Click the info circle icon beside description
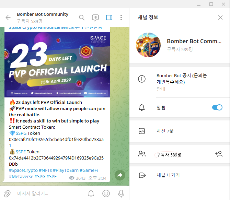Image resolution: width=230 pixels, height=200 pixels. click(x=142, y=79)
